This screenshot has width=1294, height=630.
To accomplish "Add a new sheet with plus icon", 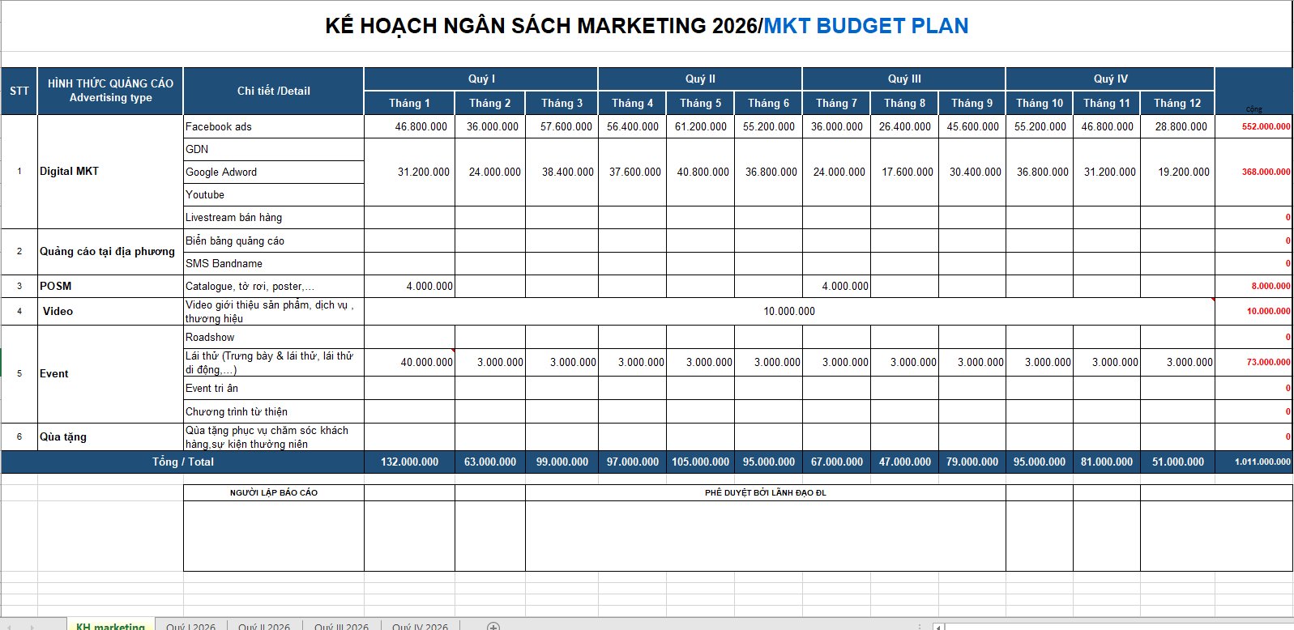I will pyautogui.click(x=493, y=626).
